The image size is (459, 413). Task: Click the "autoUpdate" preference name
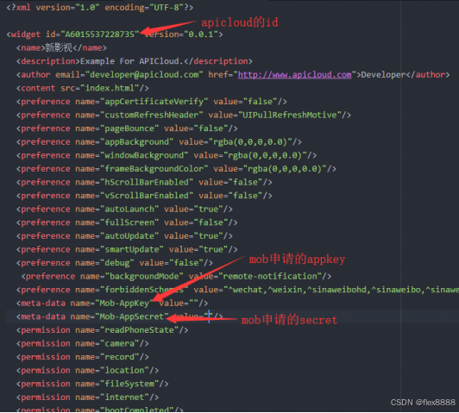(129, 236)
